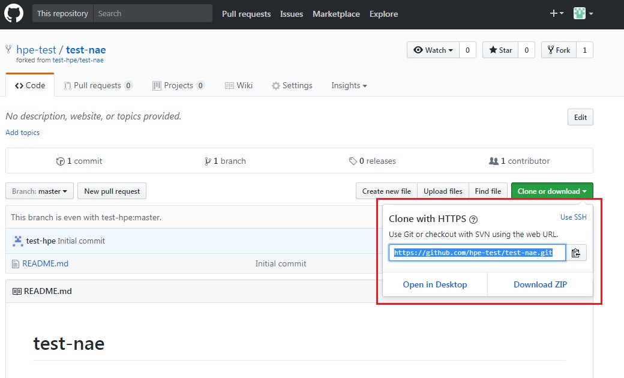Click the Add topics link
624x378 pixels.
click(x=23, y=133)
